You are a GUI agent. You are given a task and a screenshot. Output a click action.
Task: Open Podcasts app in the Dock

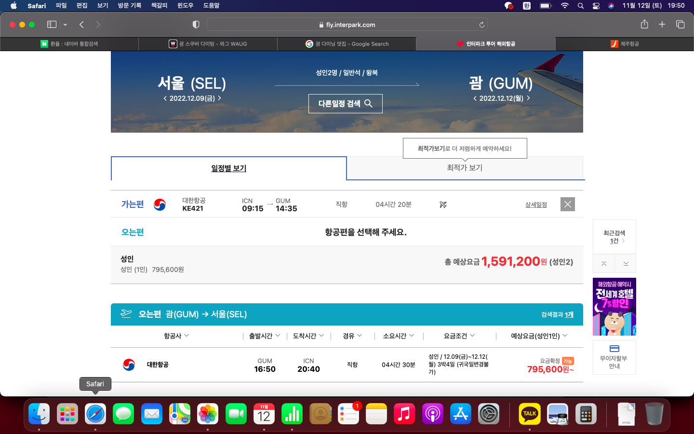tap(433, 414)
